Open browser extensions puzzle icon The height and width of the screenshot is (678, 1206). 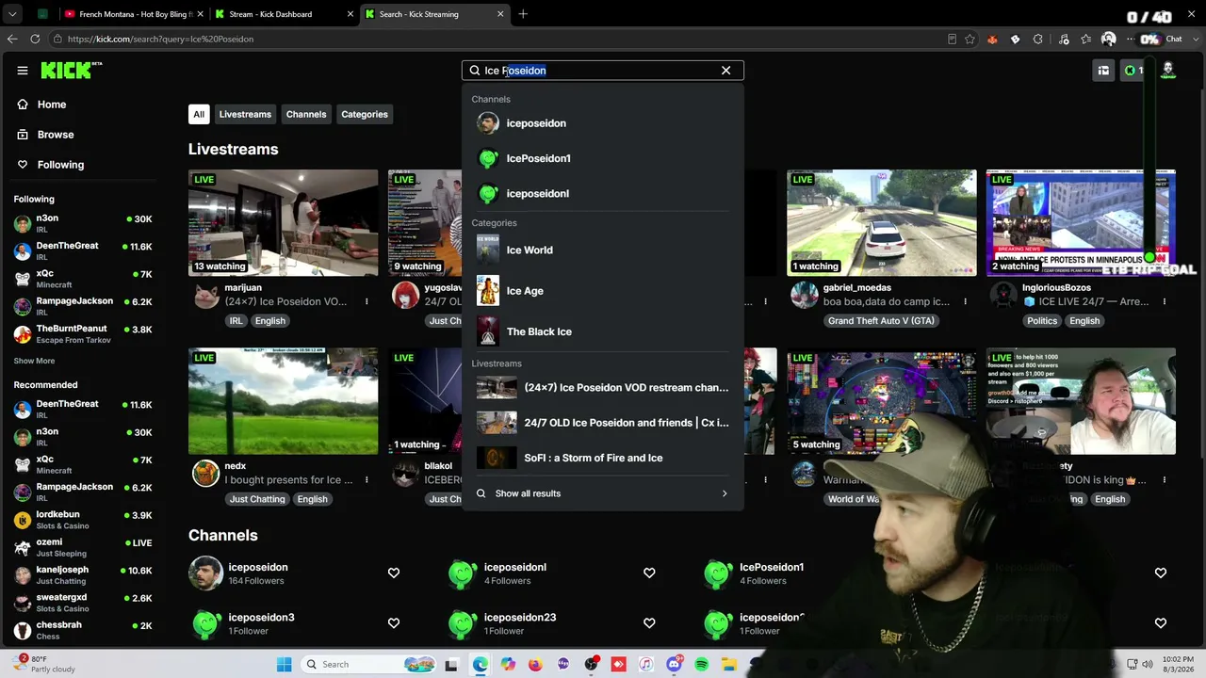pos(1038,39)
